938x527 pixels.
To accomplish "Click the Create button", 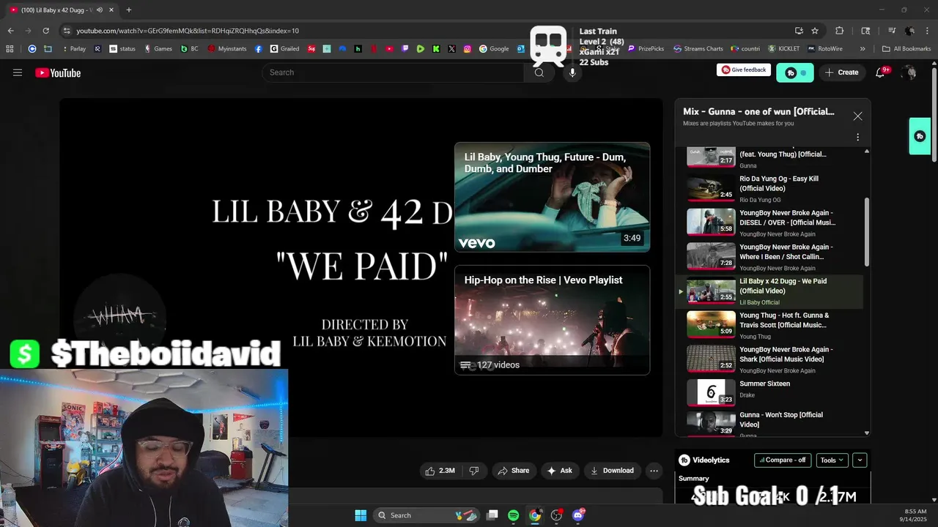I will [841, 72].
